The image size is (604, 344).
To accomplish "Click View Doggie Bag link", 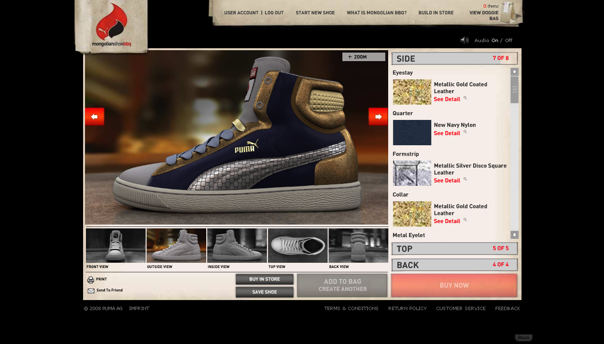I will point(484,16).
